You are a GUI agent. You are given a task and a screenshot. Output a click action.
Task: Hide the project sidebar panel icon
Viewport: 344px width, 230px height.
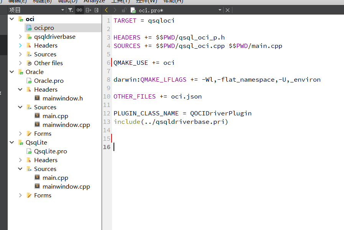[x=96, y=10]
